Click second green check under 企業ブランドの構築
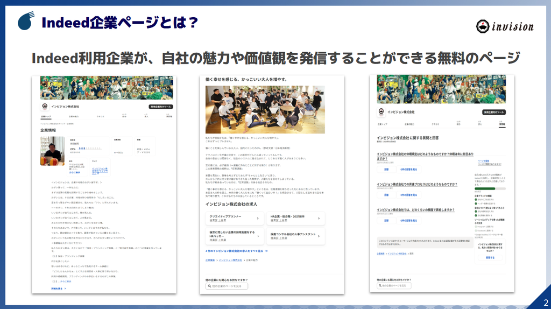The width and height of the screenshot is (551, 309). point(476,203)
